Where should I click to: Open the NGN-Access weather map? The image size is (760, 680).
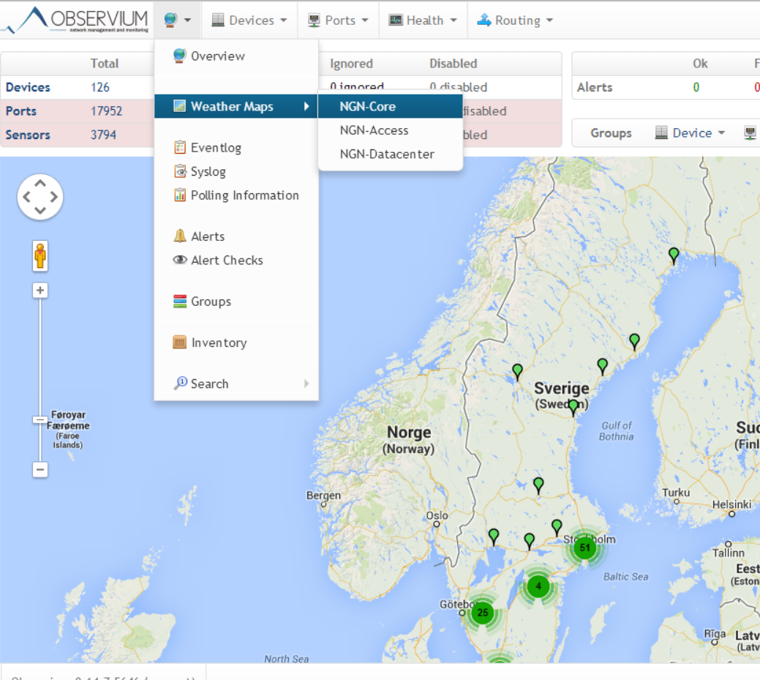coord(391,130)
